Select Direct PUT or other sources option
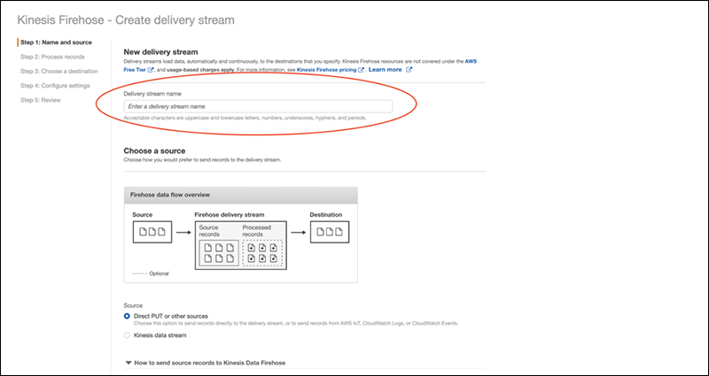This screenshot has width=709, height=376. click(129, 315)
